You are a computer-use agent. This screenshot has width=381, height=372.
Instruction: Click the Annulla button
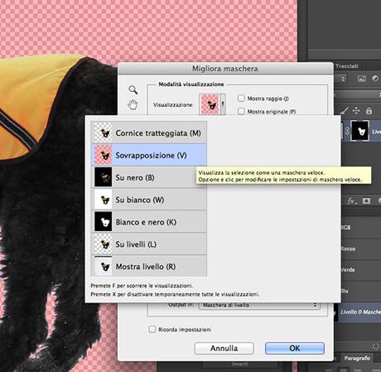(x=224, y=348)
